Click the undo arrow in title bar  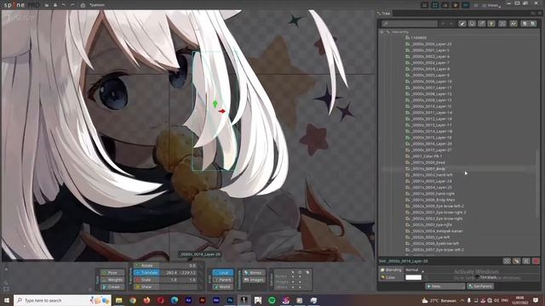point(64,5)
